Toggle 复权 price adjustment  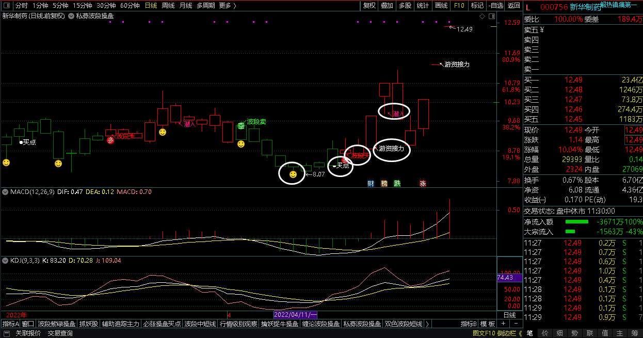point(369,6)
